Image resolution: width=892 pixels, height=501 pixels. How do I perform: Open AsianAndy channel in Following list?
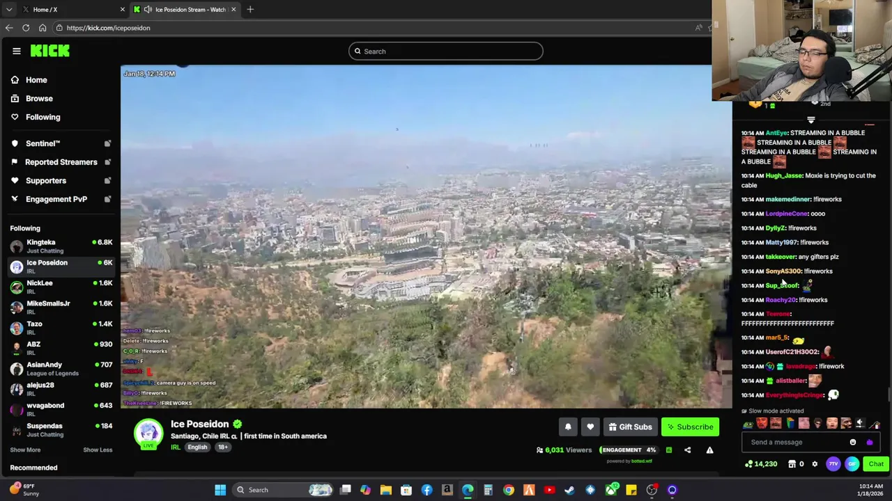tap(61, 368)
